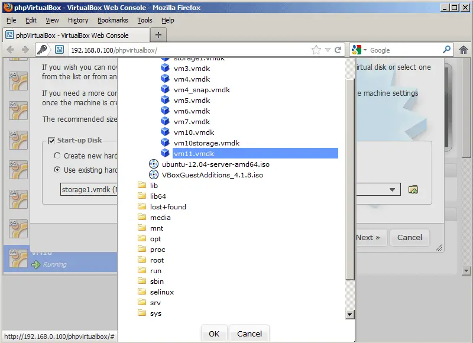Click the ubuntu-12.04 ISO disc icon
Viewport: 473px width, 343px height.
(154, 164)
